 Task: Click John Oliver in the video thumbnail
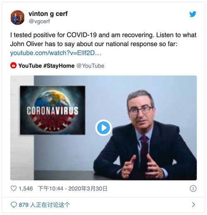145,134
